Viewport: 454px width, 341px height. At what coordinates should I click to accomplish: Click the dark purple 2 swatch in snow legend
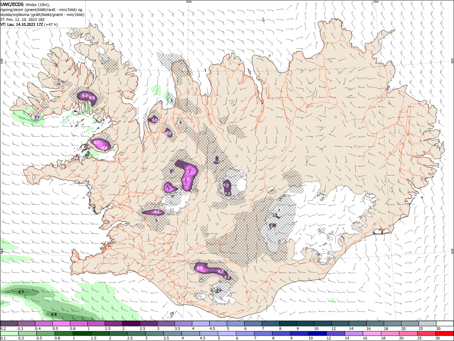coord(131,324)
